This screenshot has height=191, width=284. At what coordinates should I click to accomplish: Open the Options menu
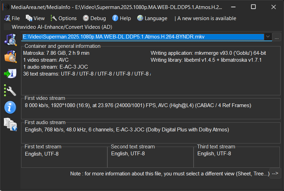pos(64,18)
